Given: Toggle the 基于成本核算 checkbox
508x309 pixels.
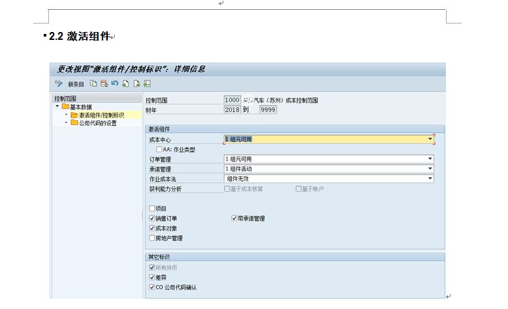Looking at the screenshot, I should click(227, 189).
